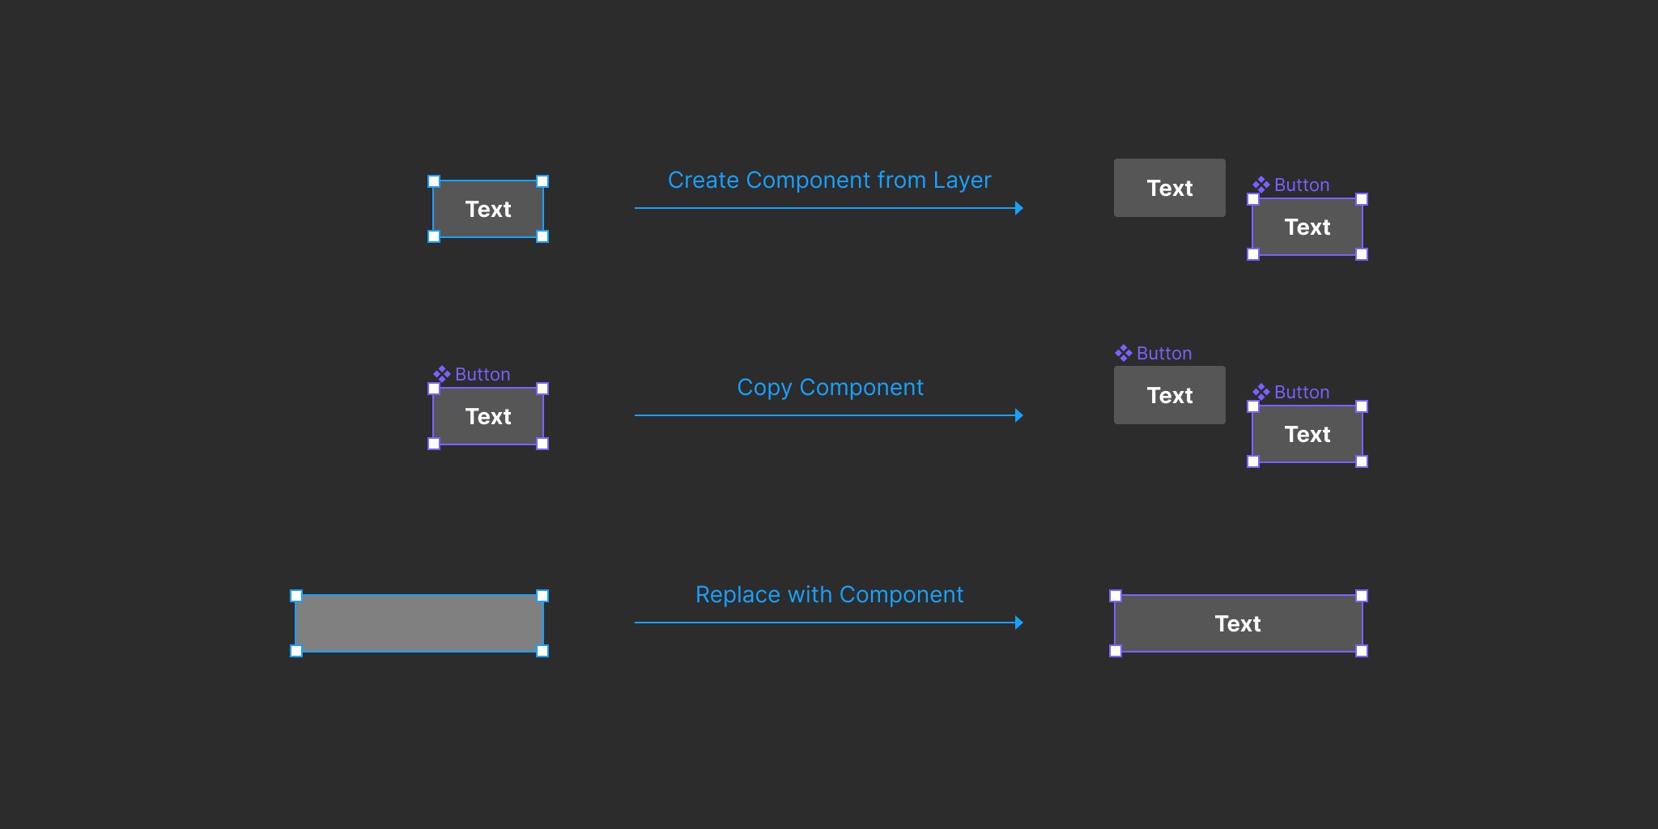The height and width of the screenshot is (829, 1658).
Task: Select the empty gray rectangle layer
Action: point(419,623)
